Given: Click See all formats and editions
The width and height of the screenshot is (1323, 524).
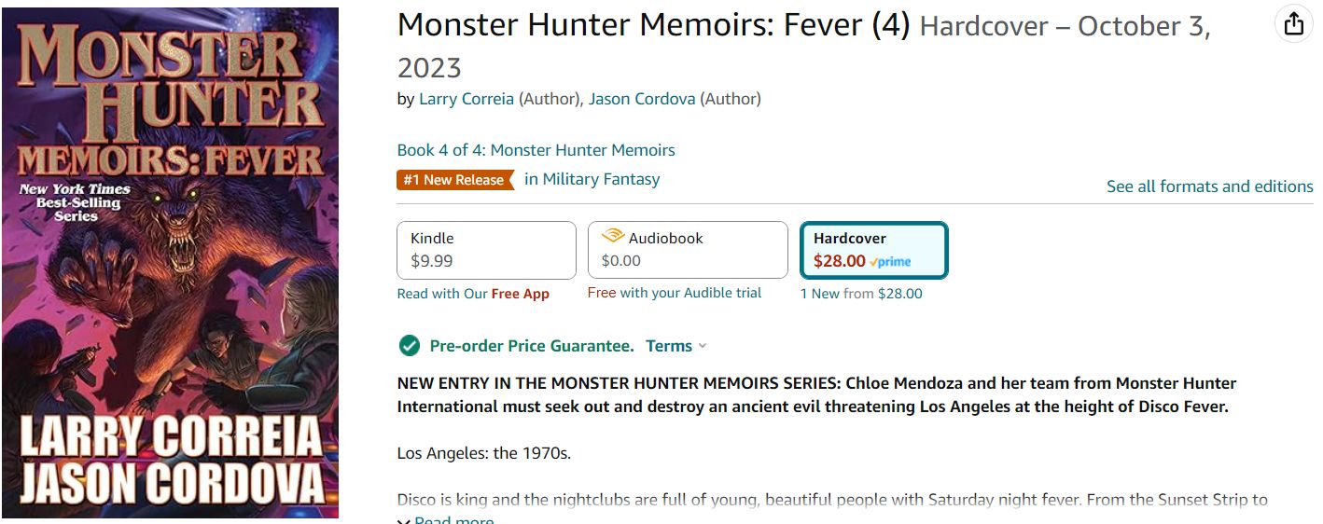Looking at the screenshot, I should coord(1209,186).
